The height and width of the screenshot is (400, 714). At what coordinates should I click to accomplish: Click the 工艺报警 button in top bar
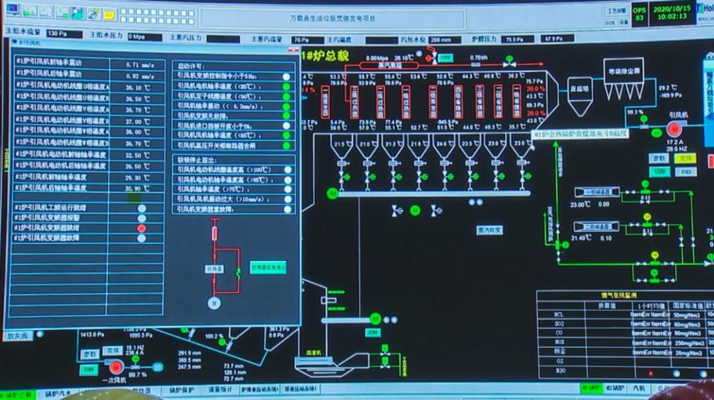pyautogui.click(x=616, y=11)
